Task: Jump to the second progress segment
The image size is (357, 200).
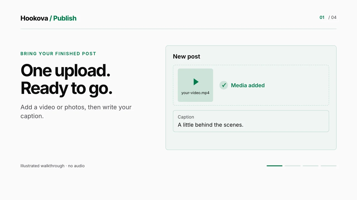Action: point(293,166)
